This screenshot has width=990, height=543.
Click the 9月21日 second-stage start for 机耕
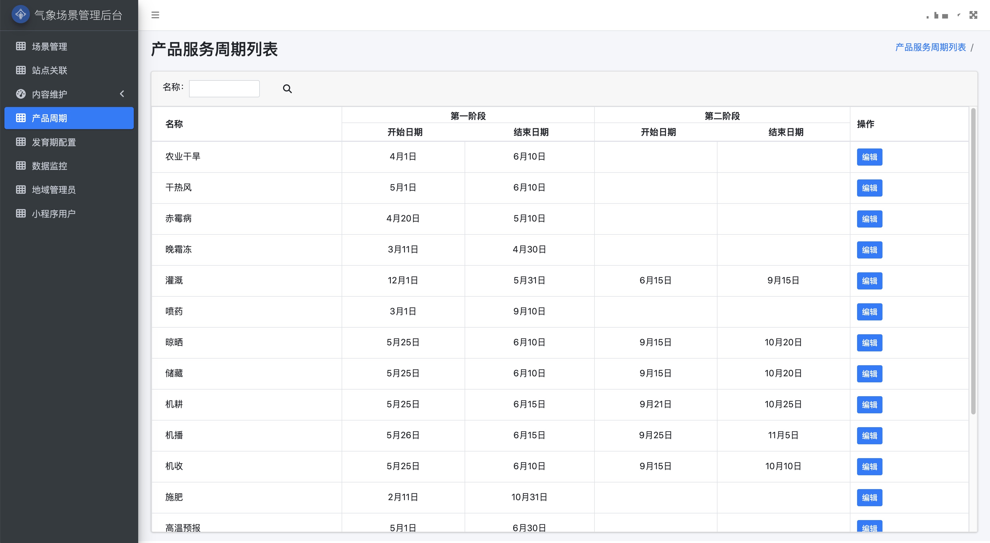655,404
